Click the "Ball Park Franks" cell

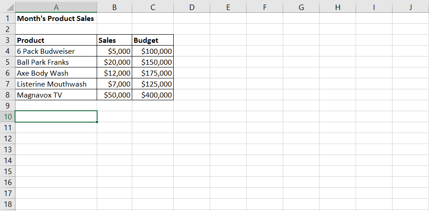point(56,62)
